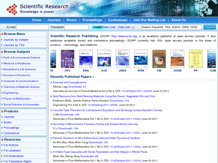Browse the Engineering subject

point(11,93)
